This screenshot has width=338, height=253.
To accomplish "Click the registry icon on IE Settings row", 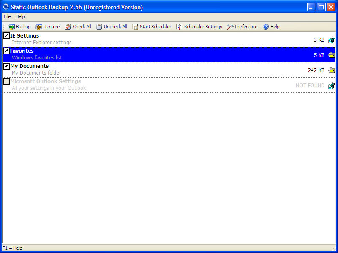I will (332, 40).
